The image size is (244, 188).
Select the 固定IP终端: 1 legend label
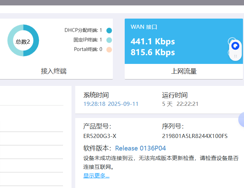[x=88, y=40]
